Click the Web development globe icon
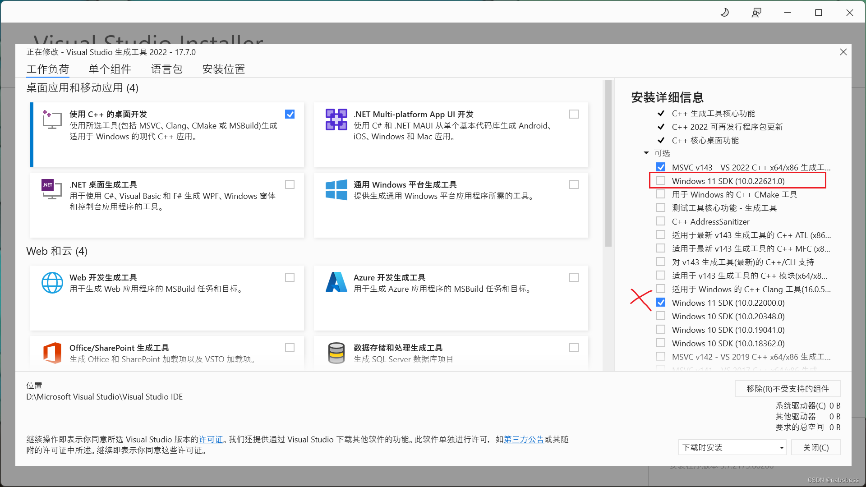This screenshot has width=866, height=487. click(x=52, y=283)
